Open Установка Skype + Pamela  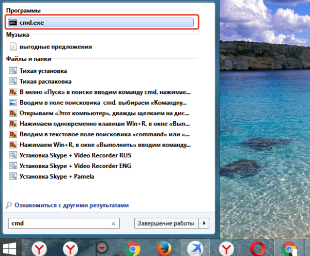(52, 177)
